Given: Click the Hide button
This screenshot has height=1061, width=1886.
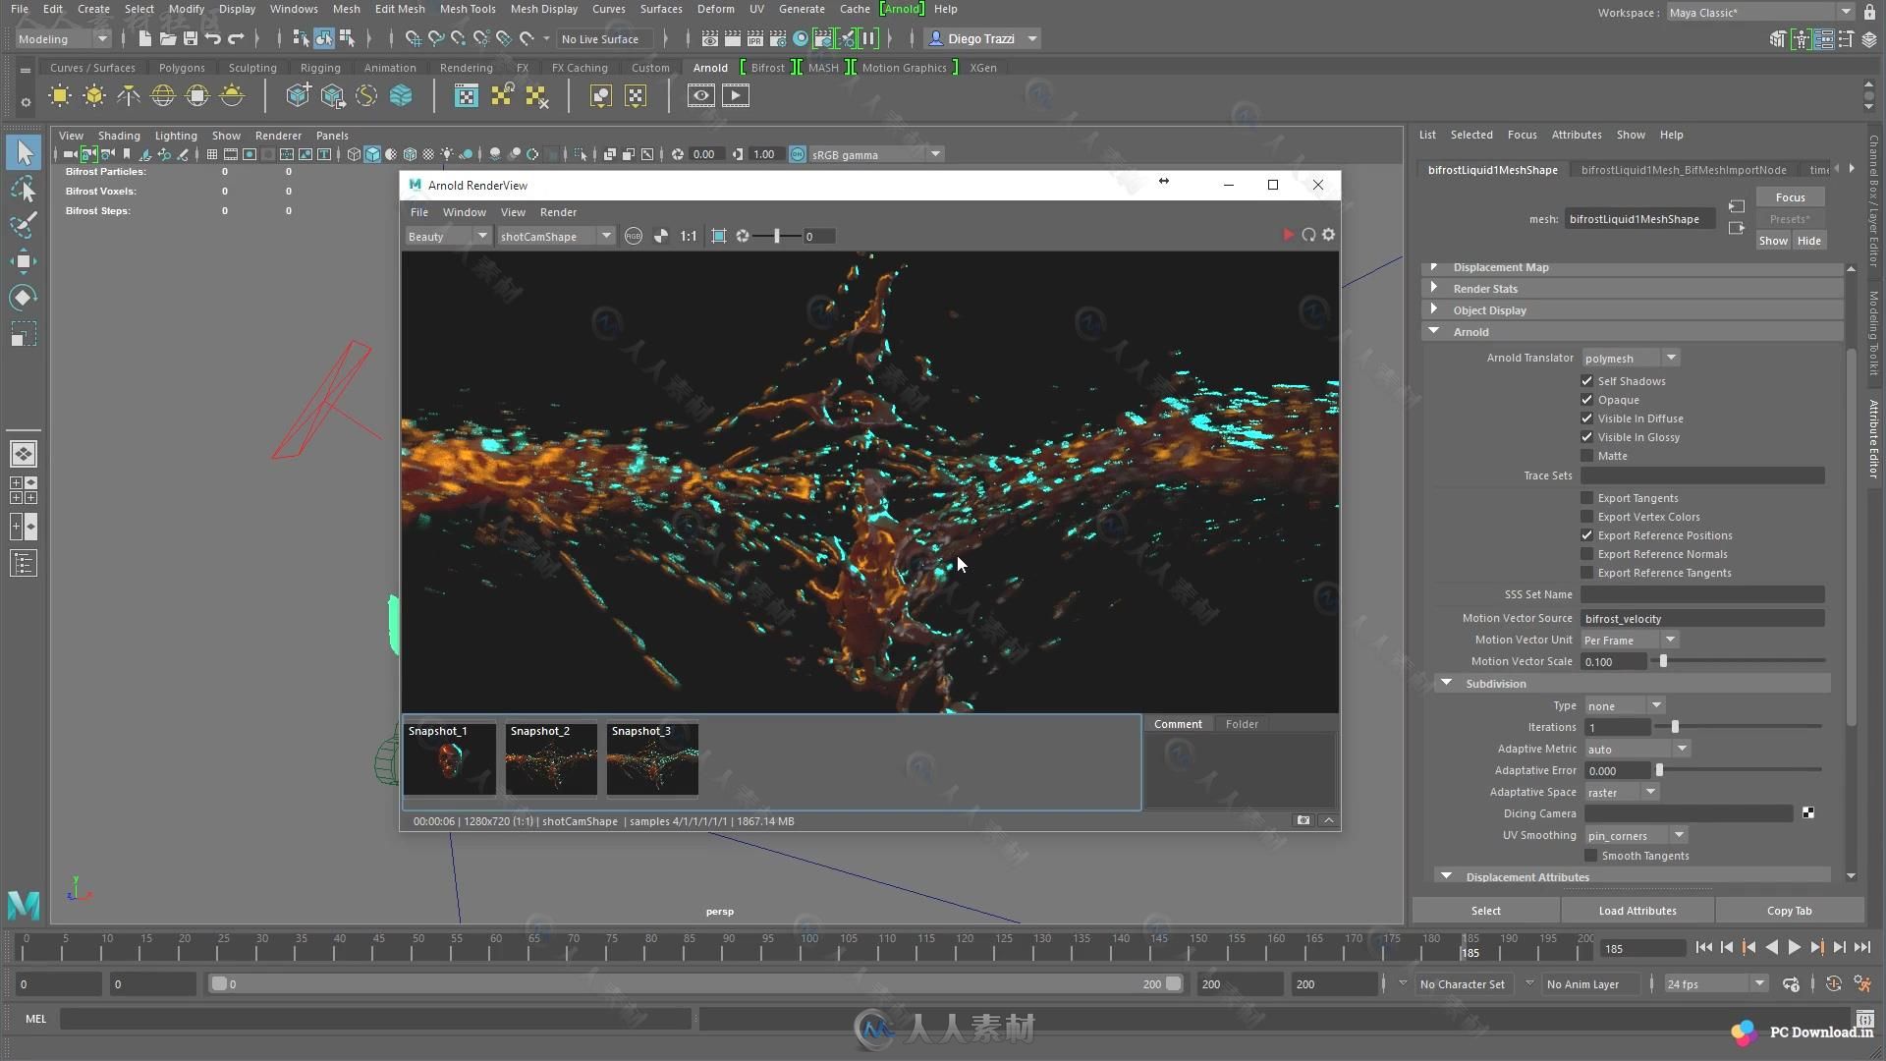Looking at the screenshot, I should (1808, 241).
